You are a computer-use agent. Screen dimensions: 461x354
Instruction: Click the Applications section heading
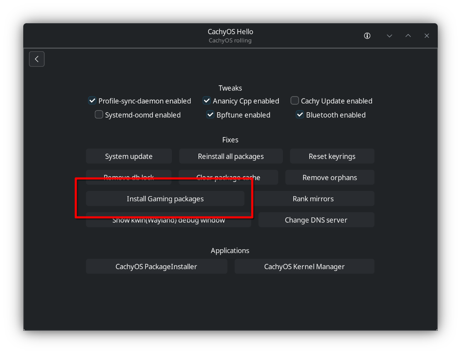230,250
